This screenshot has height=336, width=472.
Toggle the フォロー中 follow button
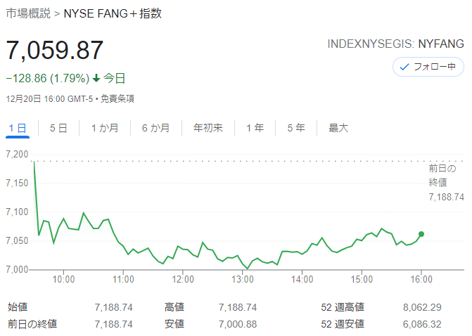(x=428, y=67)
